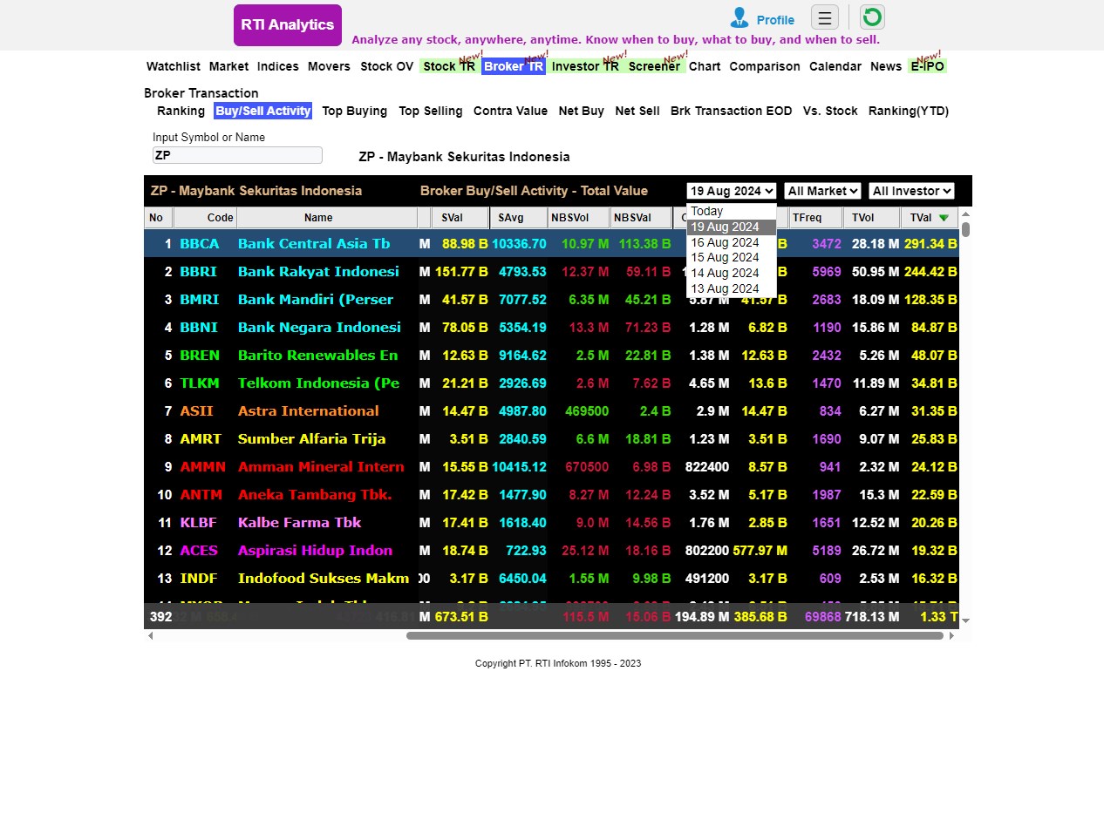Click stock name Kalbe Farma Tbk
1104x827 pixels.
pyautogui.click(x=299, y=523)
